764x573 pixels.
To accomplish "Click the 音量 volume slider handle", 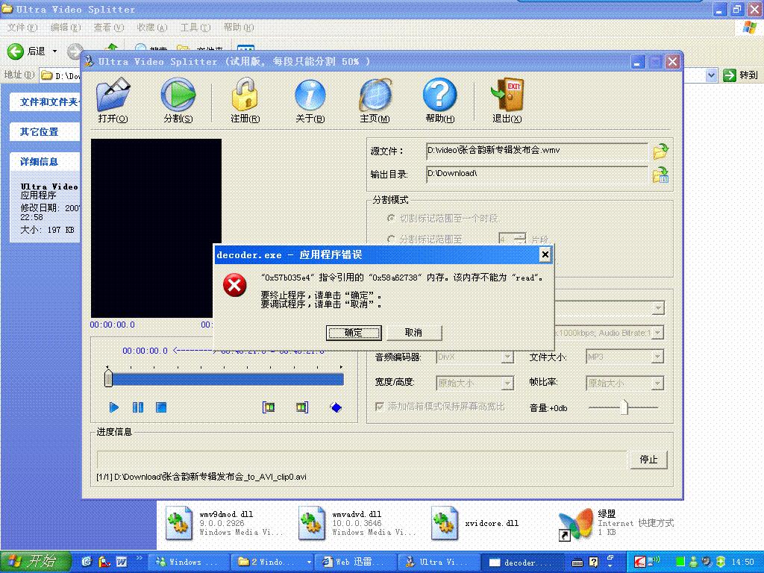I will [x=624, y=407].
